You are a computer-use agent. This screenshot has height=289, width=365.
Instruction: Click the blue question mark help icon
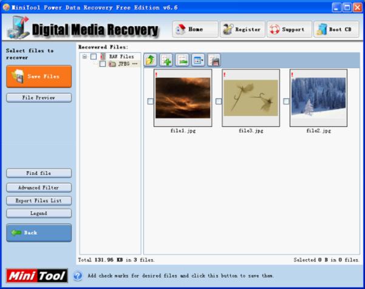[78, 276]
